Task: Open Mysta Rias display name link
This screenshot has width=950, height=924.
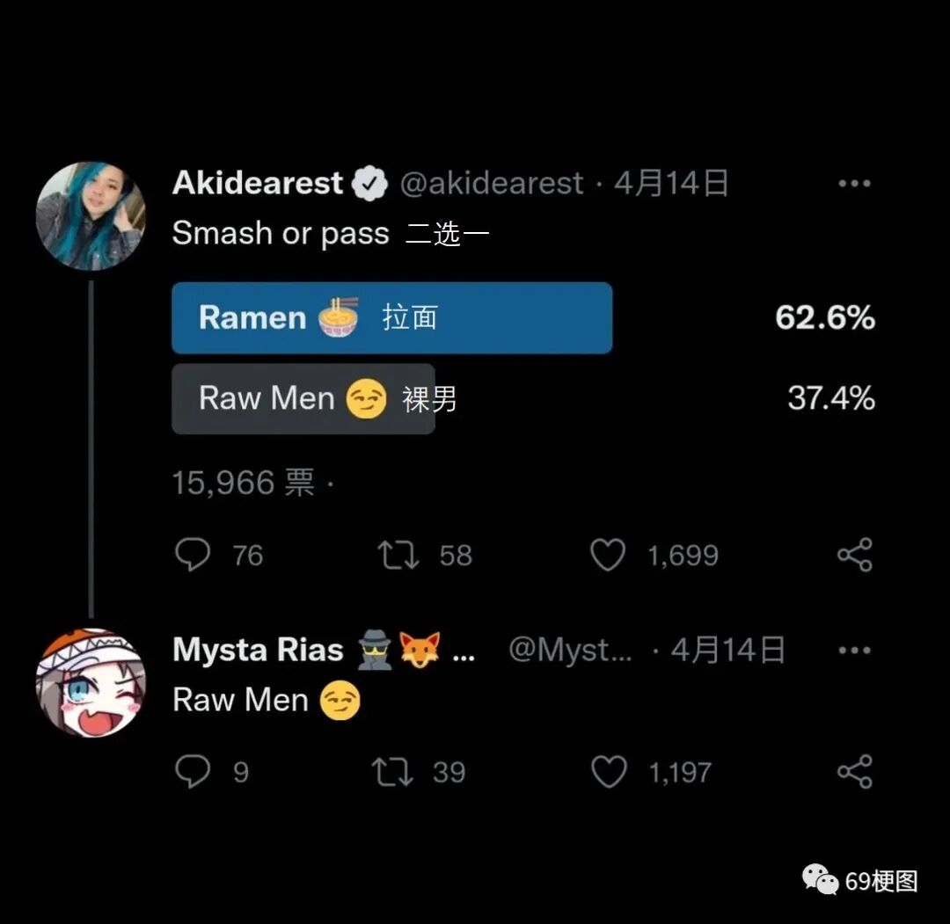Action: coord(258,650)
